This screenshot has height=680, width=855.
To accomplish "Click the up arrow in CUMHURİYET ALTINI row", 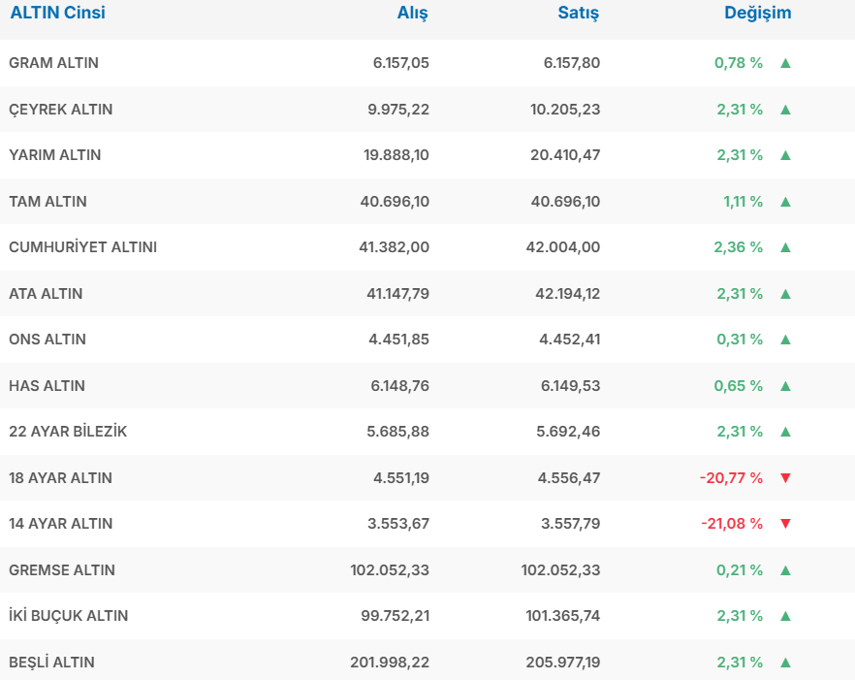I will 785,247.
